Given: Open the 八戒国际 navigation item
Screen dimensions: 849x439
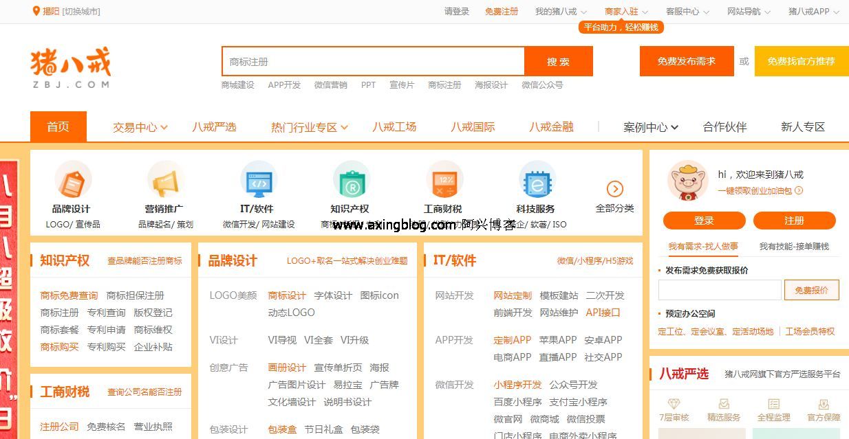Looking at the screenshot, I should (473, 127).
